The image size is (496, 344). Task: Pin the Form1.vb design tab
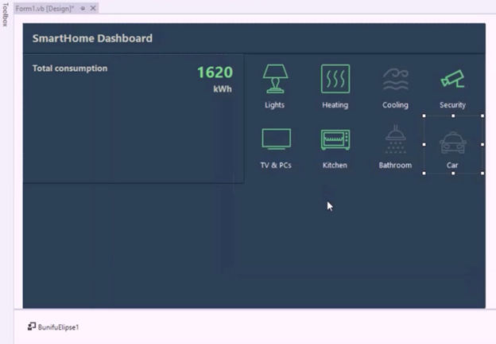[83, 9]
